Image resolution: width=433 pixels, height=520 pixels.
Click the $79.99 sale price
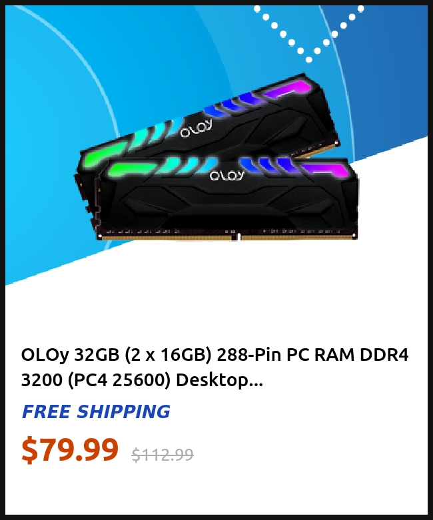tap(70, 449)
